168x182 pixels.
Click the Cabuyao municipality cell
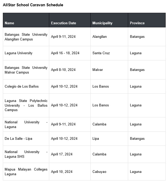click(99, 172)
